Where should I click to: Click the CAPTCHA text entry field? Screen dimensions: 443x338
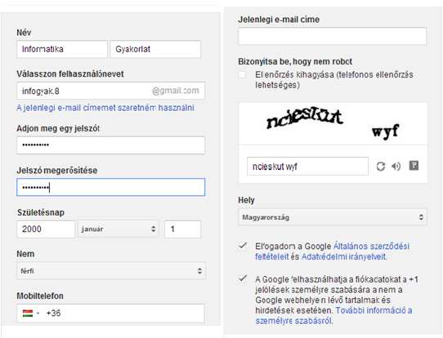[307, 167]
